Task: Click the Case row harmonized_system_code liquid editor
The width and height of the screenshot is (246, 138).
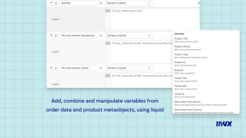Action: [139, 81]
